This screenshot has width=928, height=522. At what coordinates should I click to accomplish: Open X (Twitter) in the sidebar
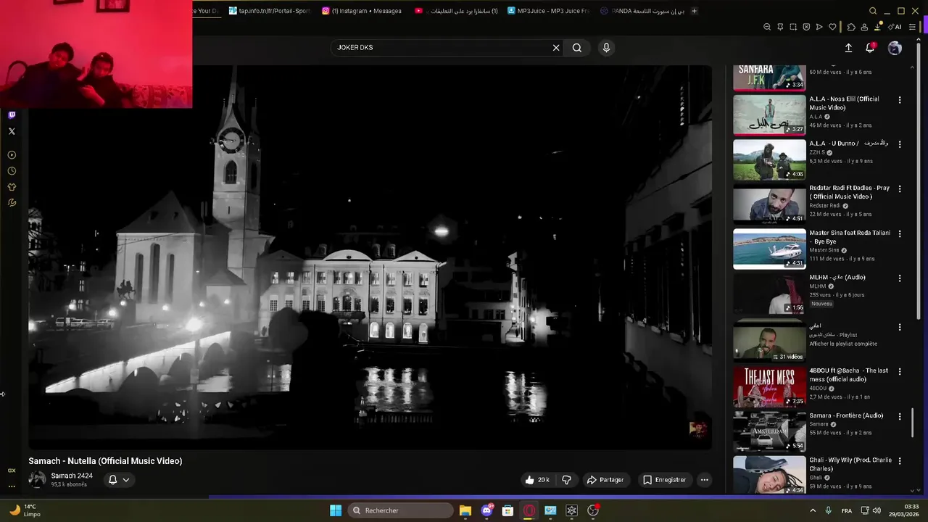point(12,131)
